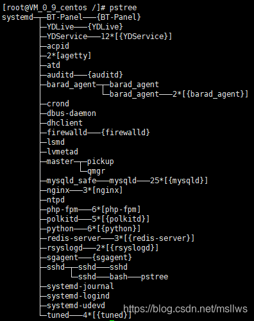Image resolution: width=254 pixels, height=321 pixels.
Task: Click the top-level barad_agent parent node
Action: (x=71, y=85)
